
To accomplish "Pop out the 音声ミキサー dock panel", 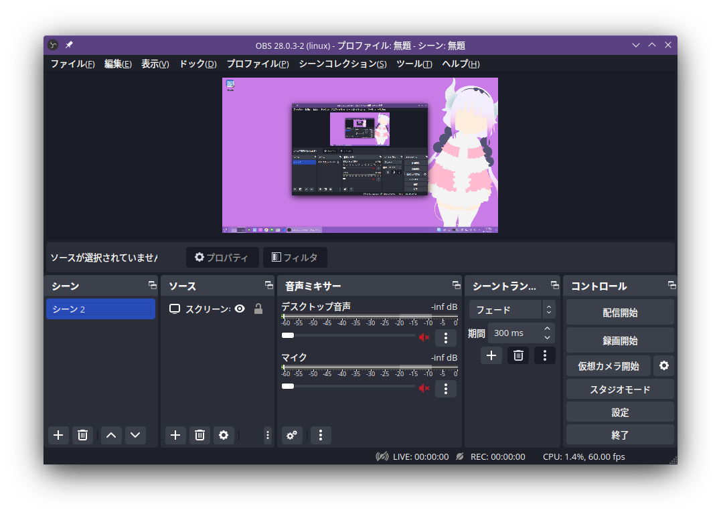I will [x=457, y=285].
